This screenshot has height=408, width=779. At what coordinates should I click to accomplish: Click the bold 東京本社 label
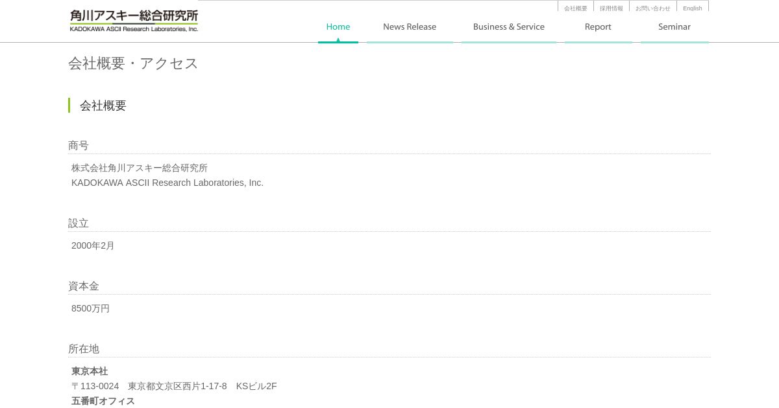pos(90,371)
